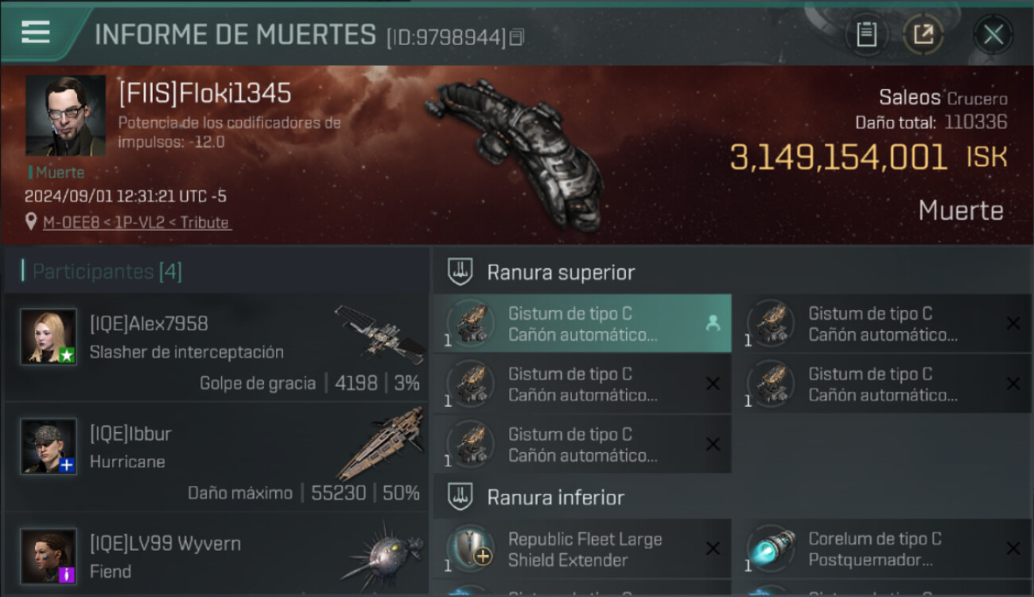This screenshot has height=597, width=1034.
Task: Click the Slasher de interceptación ship icon
Action: (x=380, y=333)
